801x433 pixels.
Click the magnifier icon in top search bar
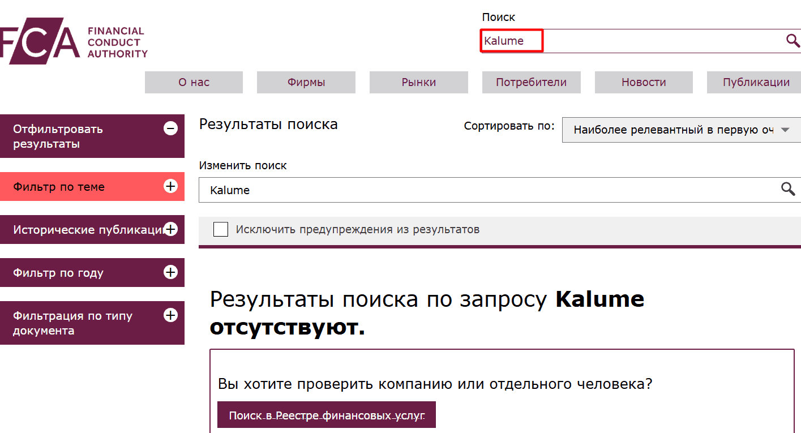(792, 40)
